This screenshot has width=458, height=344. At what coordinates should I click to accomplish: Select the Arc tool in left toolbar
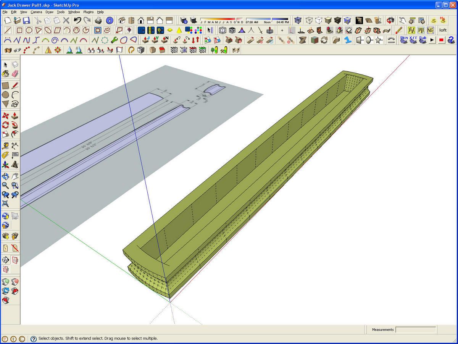[x=15, y=95]
